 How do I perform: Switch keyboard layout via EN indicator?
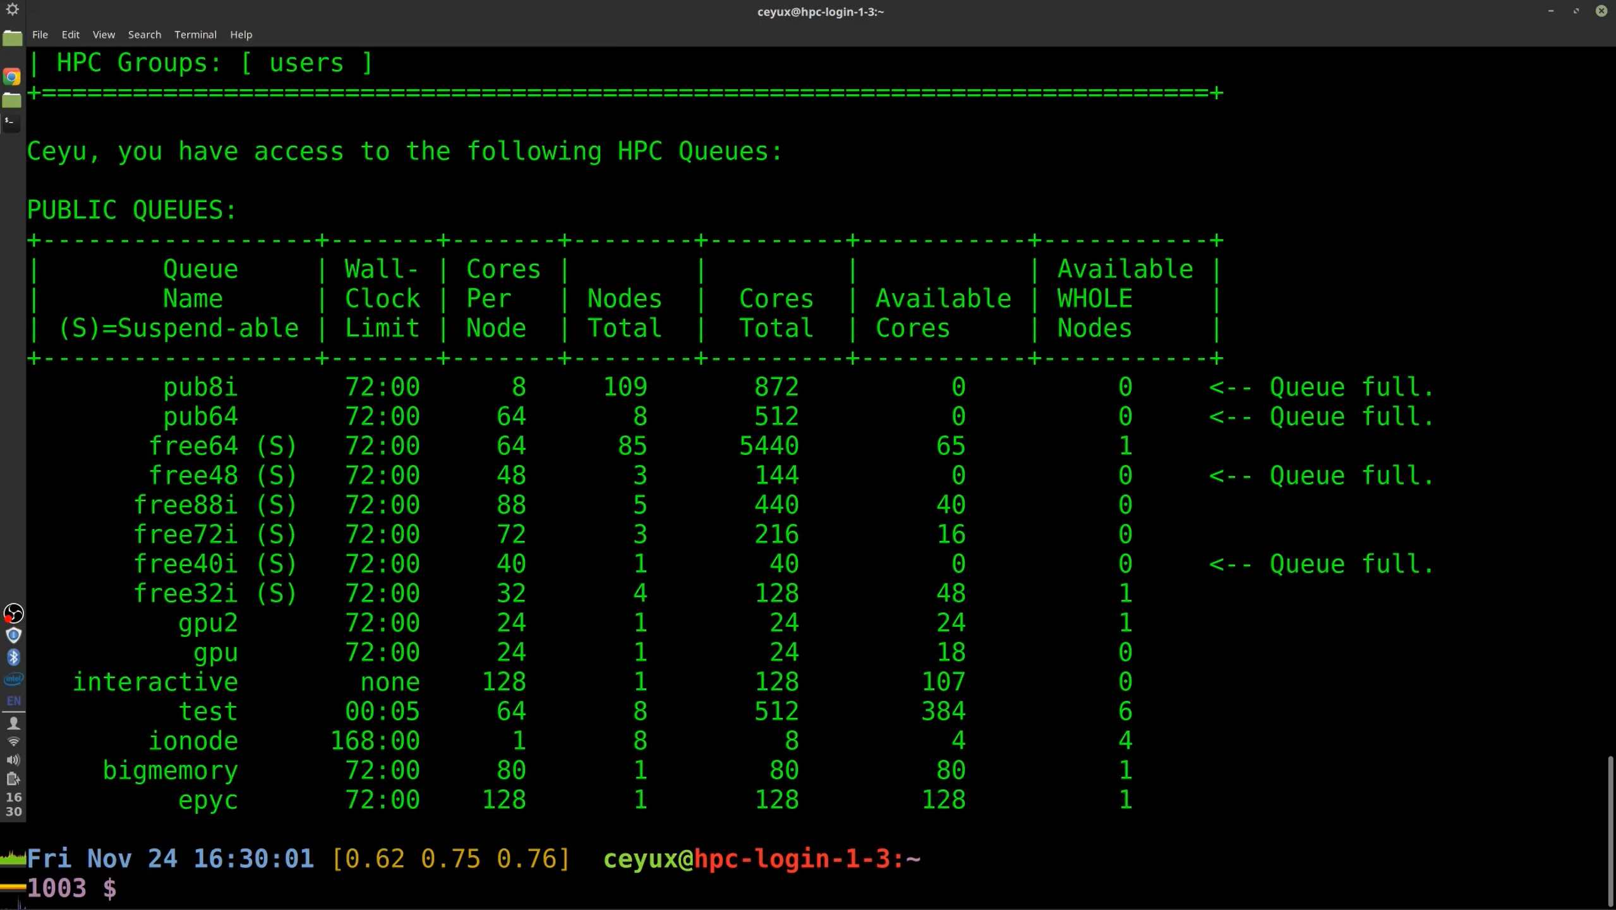(x=13, y=701)
